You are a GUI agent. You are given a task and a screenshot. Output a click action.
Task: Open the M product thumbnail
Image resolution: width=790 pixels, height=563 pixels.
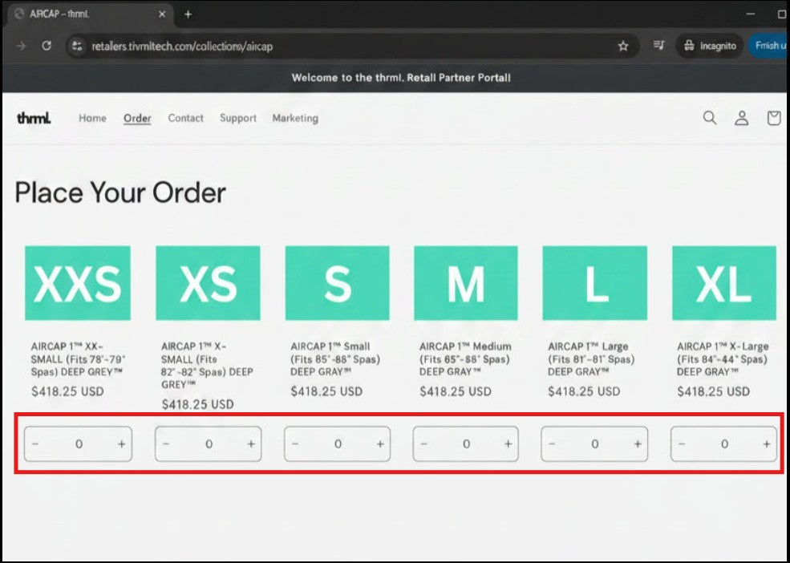[x=465, y=283]
